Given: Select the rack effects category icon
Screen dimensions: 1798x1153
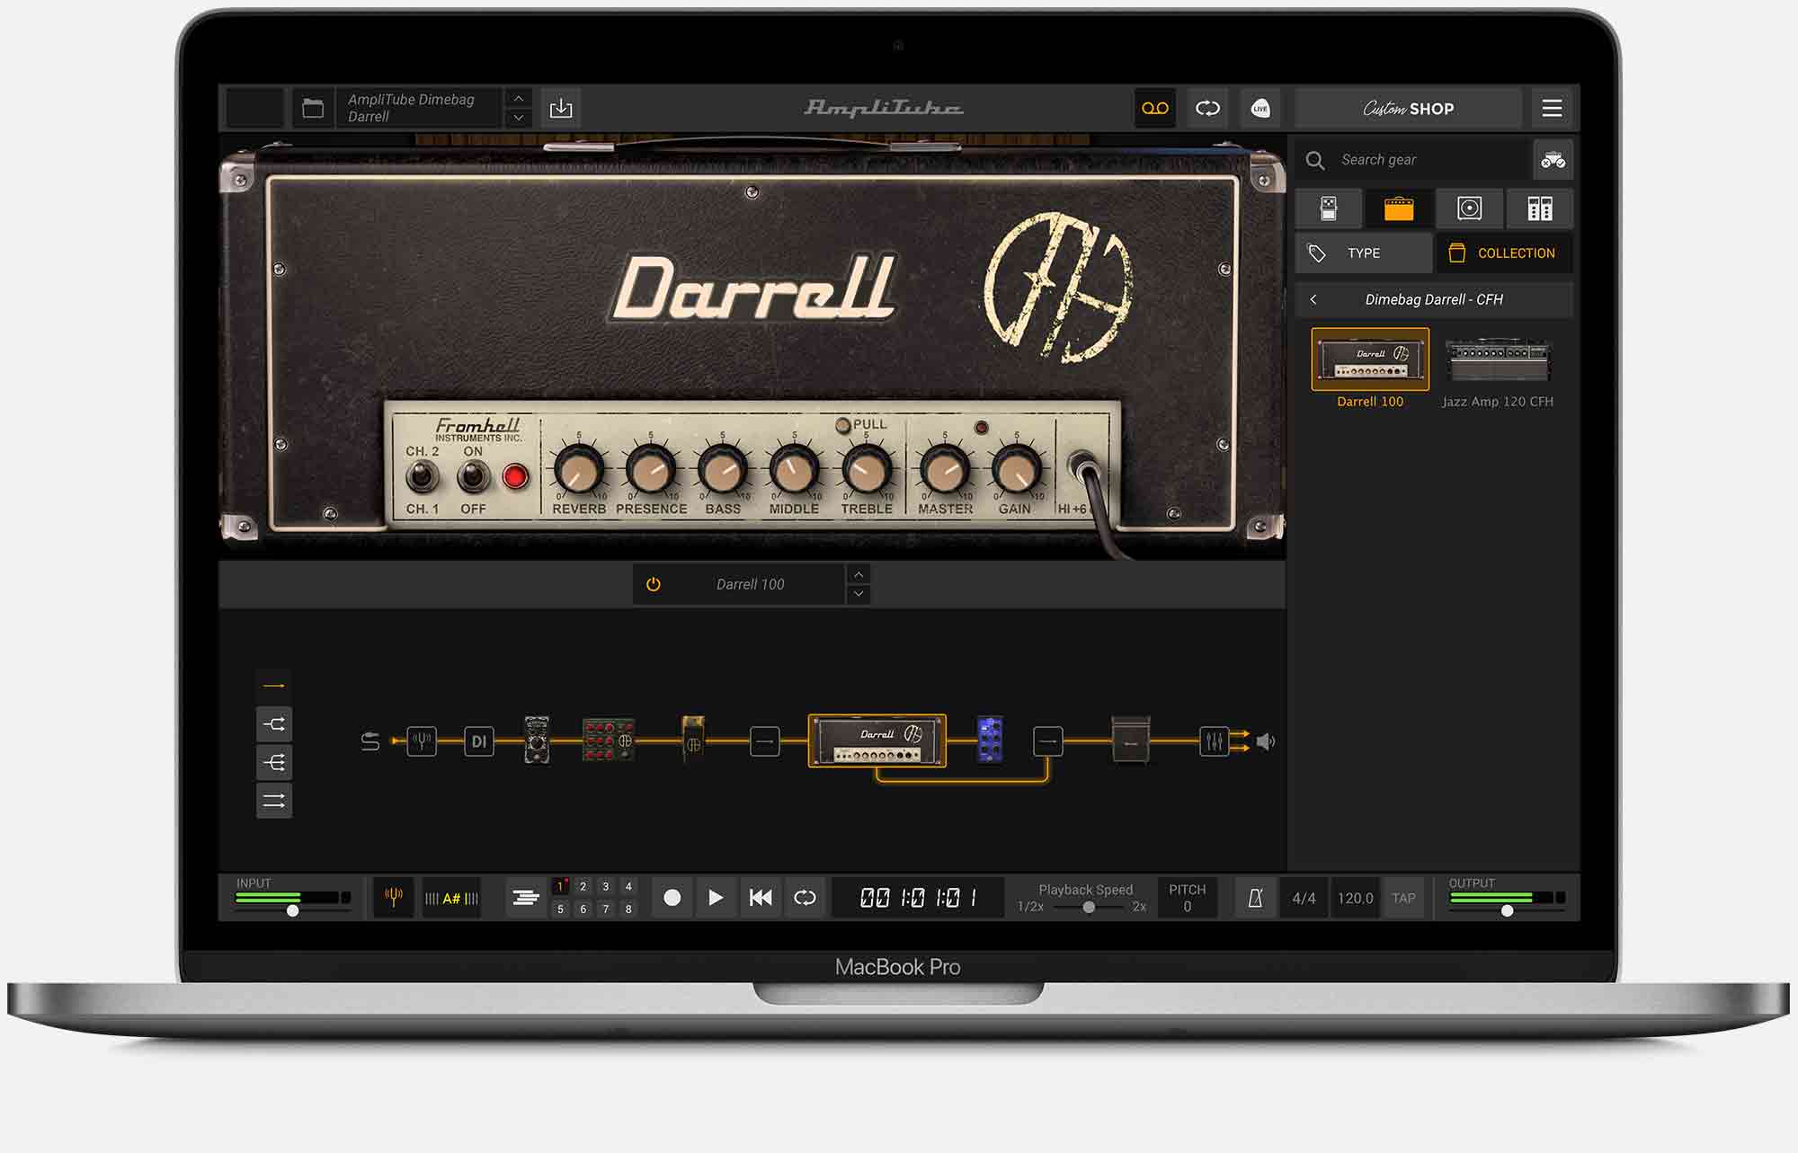Looking at the screenshot, I should (1539, 208).
